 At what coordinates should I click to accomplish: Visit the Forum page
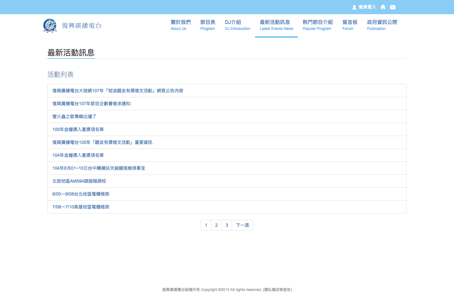pyautogui.click(x=350, y=25)
